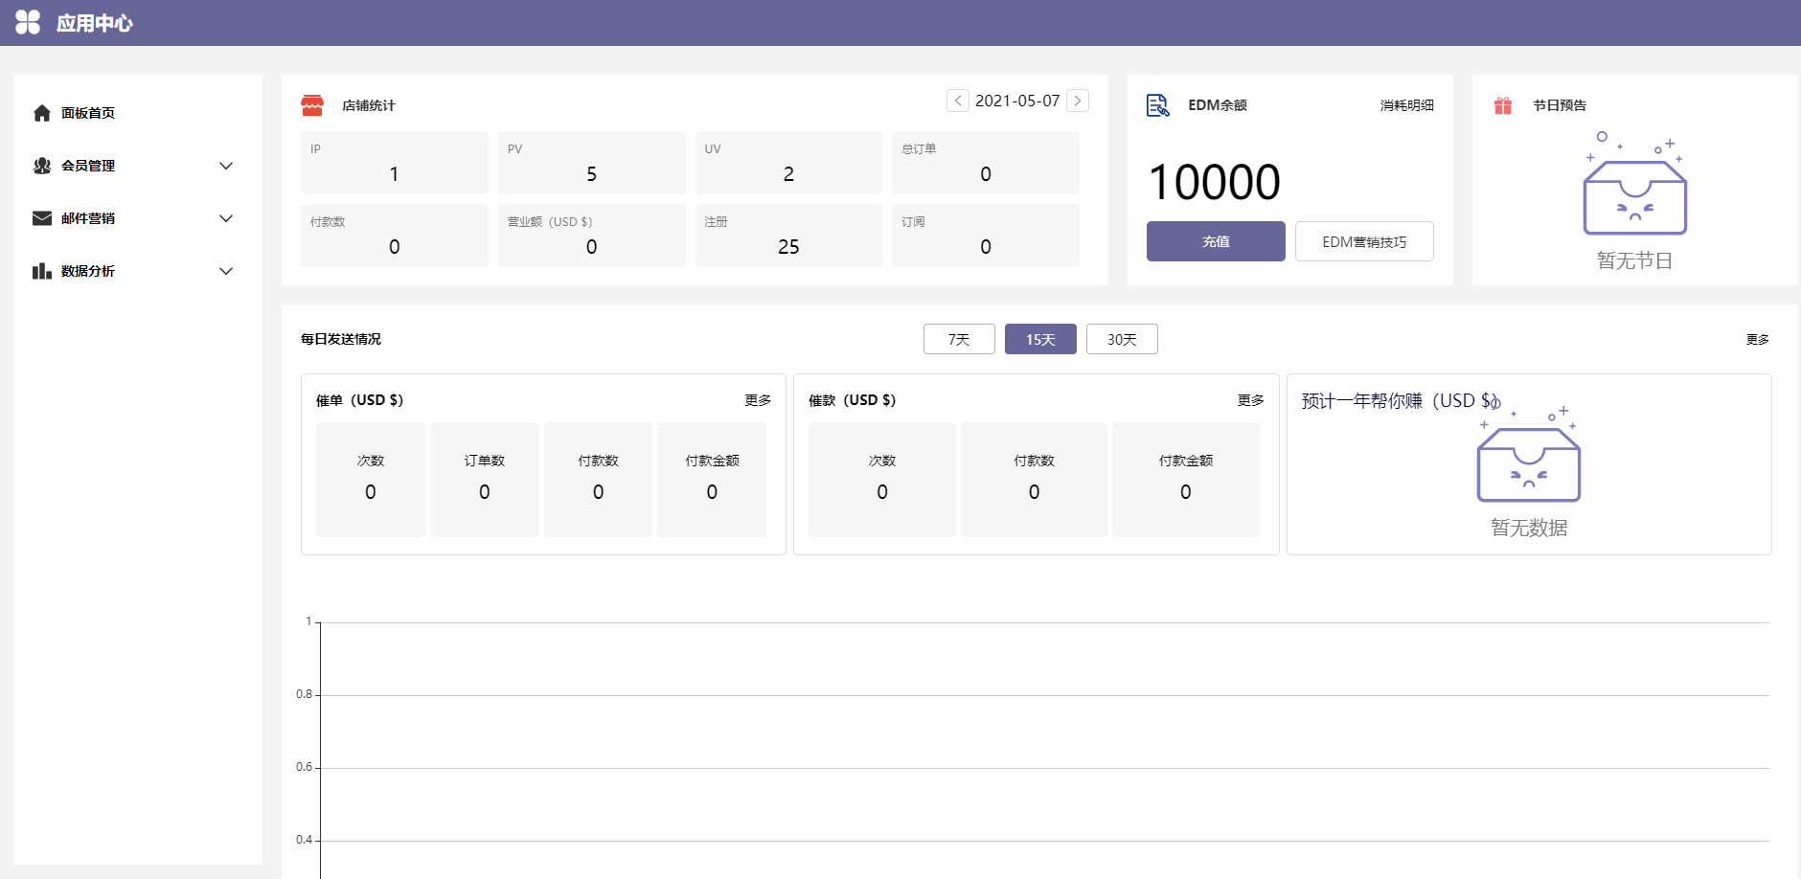The width and height of the screenshot is (1801, 879).
Task: Click 付款金额 tile in the 催单 card
Action: tap(712, 480)
